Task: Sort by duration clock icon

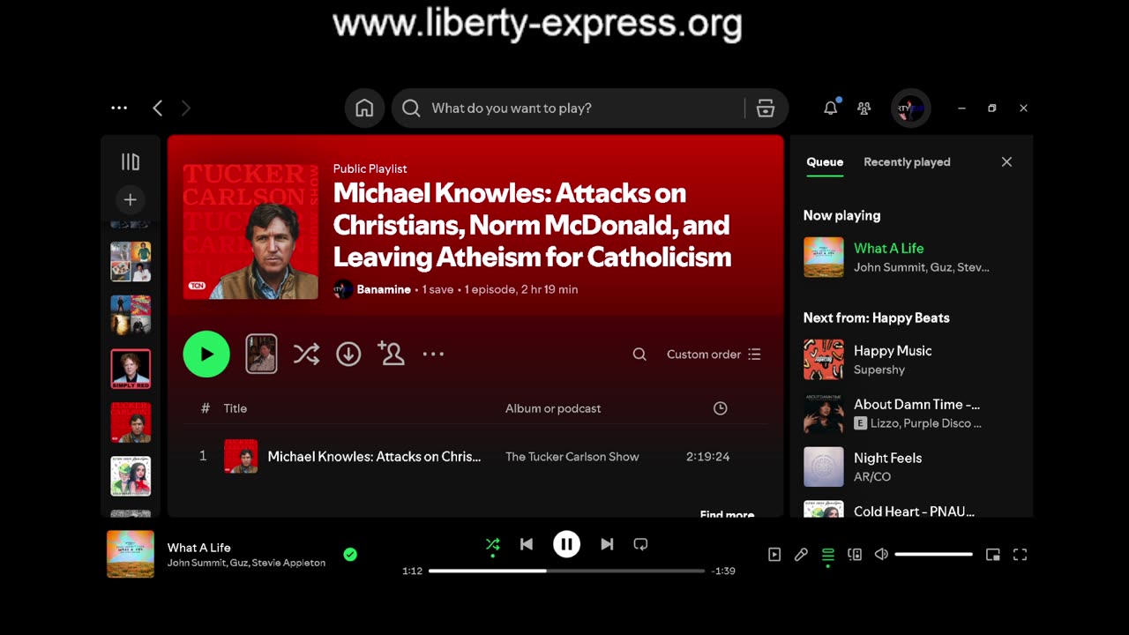Action: click(720, 408)
